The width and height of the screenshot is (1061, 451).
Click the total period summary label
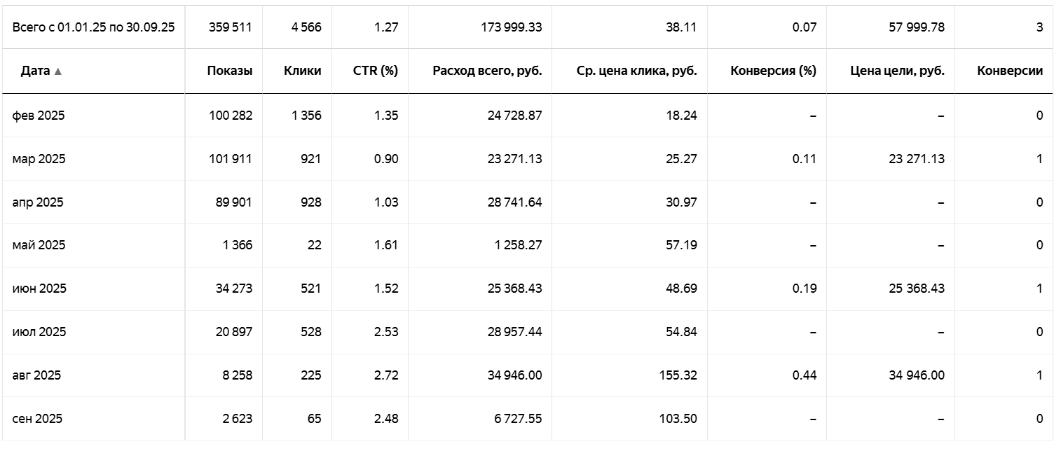[93, 27]
